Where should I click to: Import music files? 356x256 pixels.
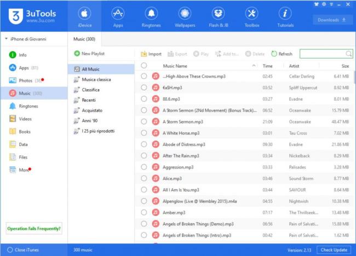pos(151,54)
